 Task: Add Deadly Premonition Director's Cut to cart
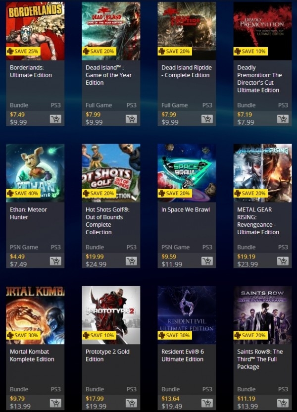tap(283, 119)
